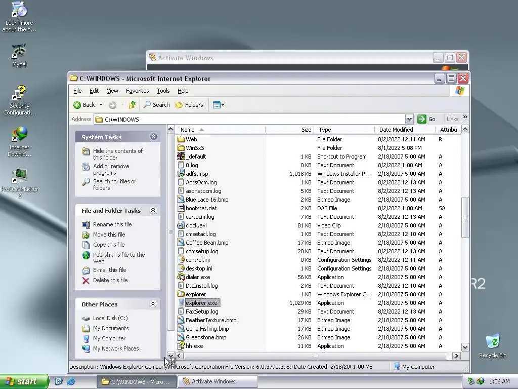The width and height of the screenshot is (518, 389).
Task: Open the Views dropdown button
Action: pos(219,105)
